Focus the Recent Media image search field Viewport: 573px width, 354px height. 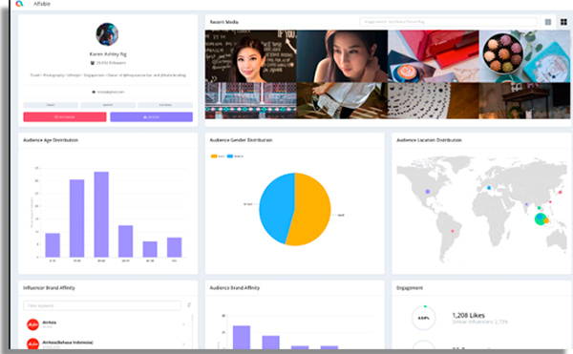[448, 22]
